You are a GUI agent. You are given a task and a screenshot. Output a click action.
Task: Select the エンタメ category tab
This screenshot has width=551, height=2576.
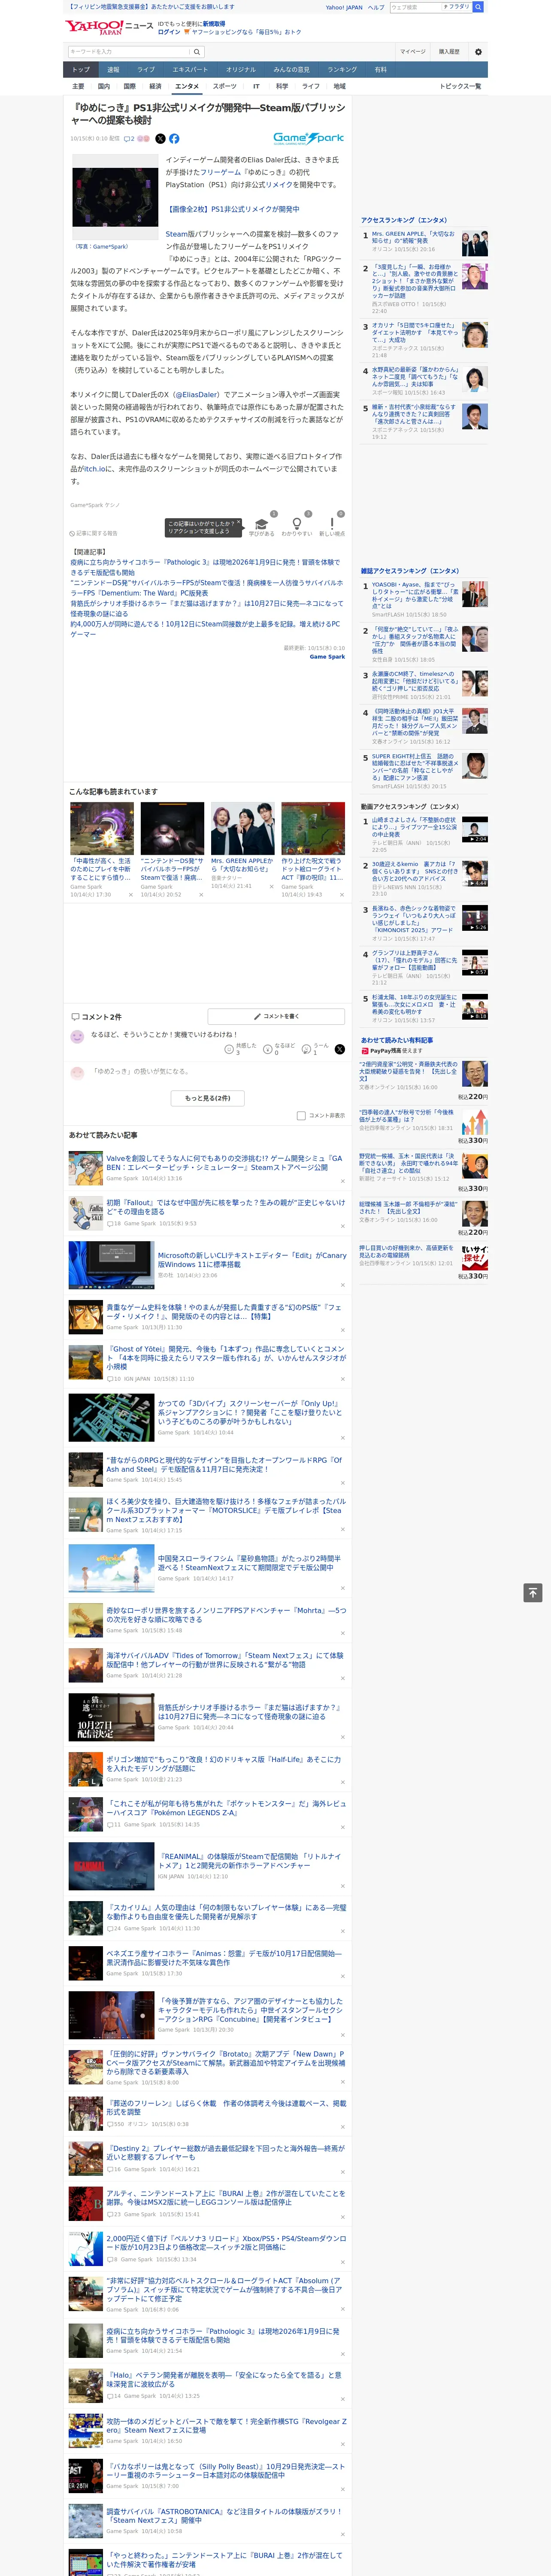(x=187, y=87)
